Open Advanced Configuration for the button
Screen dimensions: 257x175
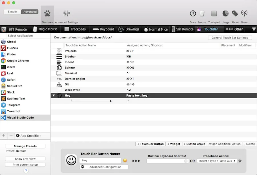tap(104, 167)
